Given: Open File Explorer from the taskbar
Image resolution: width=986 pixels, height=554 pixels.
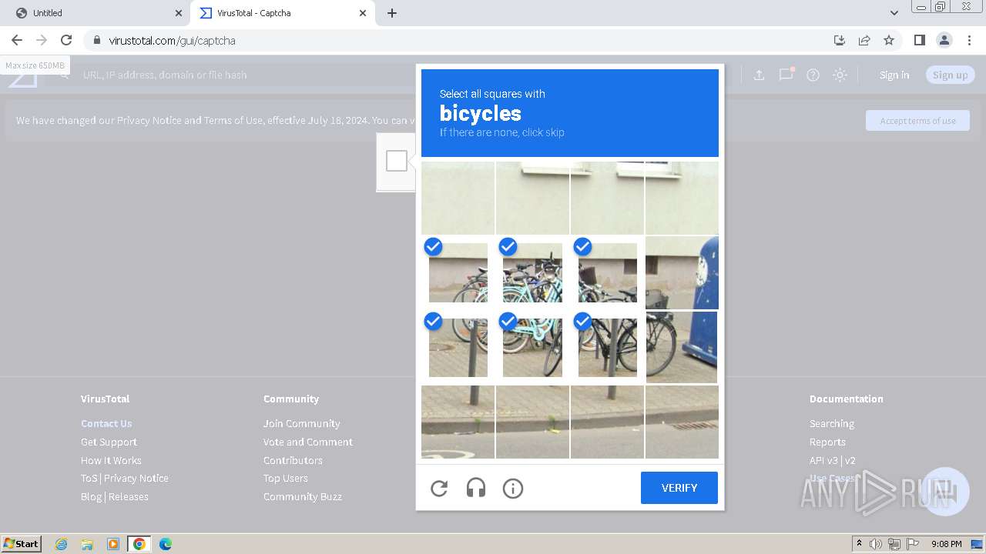Looking at the screenshot, I should tap(87, 544).
